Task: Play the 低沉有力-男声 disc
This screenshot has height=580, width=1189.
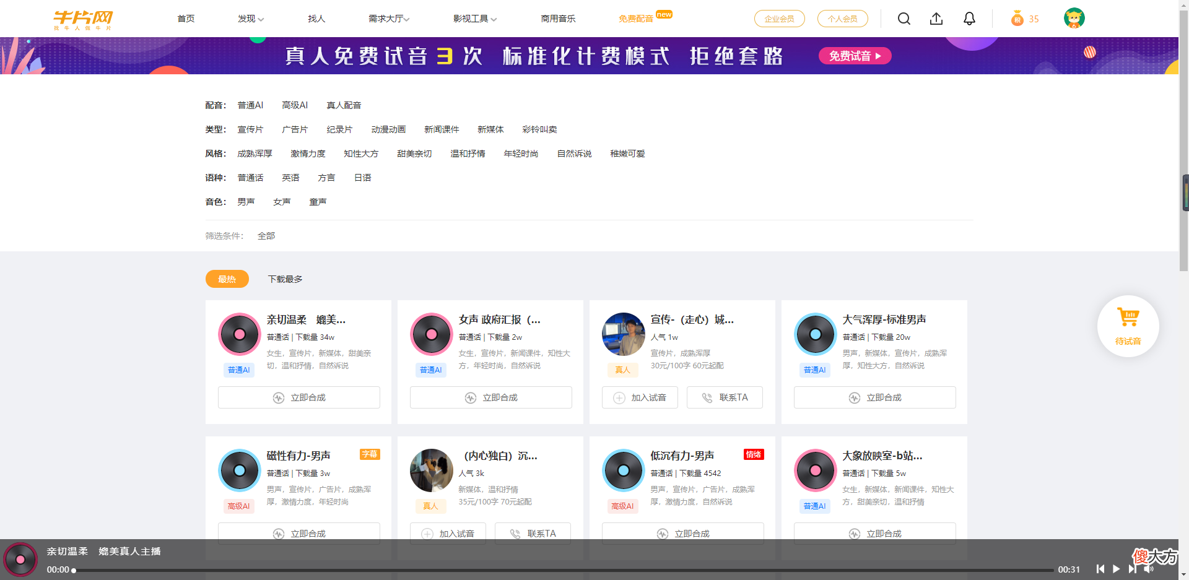Action: click(624, 470)
